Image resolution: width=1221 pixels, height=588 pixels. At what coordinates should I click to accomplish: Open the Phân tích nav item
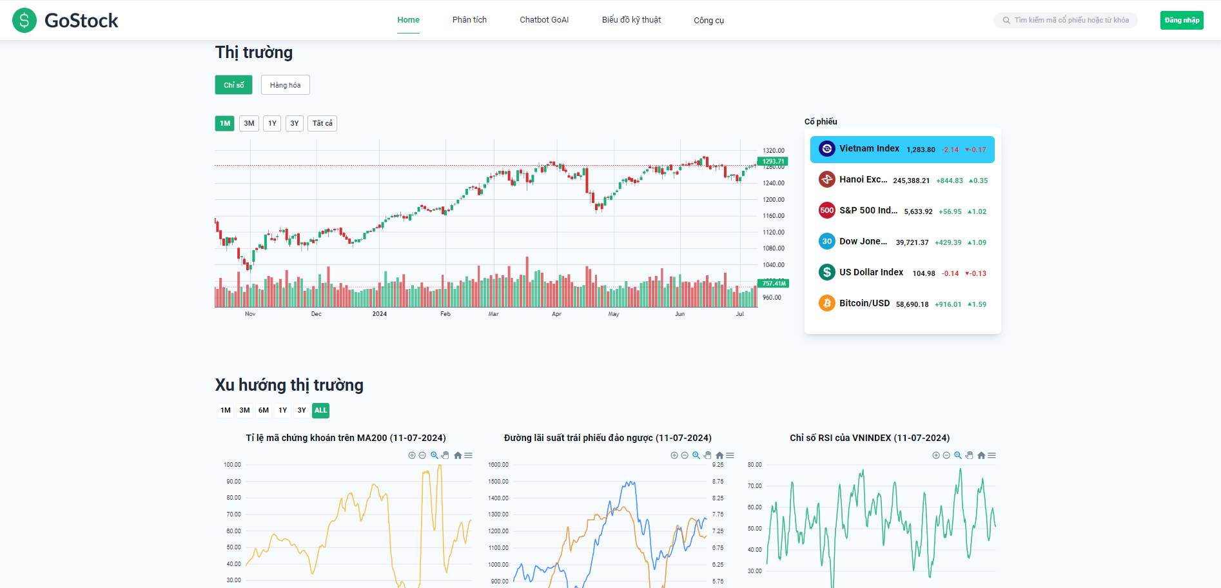point(469,20)
